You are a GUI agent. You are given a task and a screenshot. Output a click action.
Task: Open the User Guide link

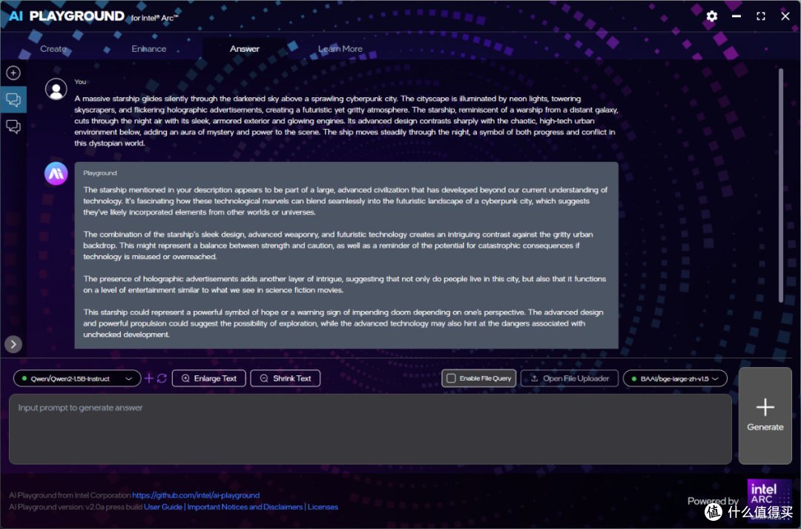point(163,507)
